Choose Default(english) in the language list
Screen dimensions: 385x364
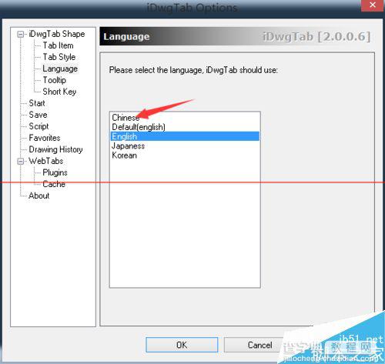[185, 127]
